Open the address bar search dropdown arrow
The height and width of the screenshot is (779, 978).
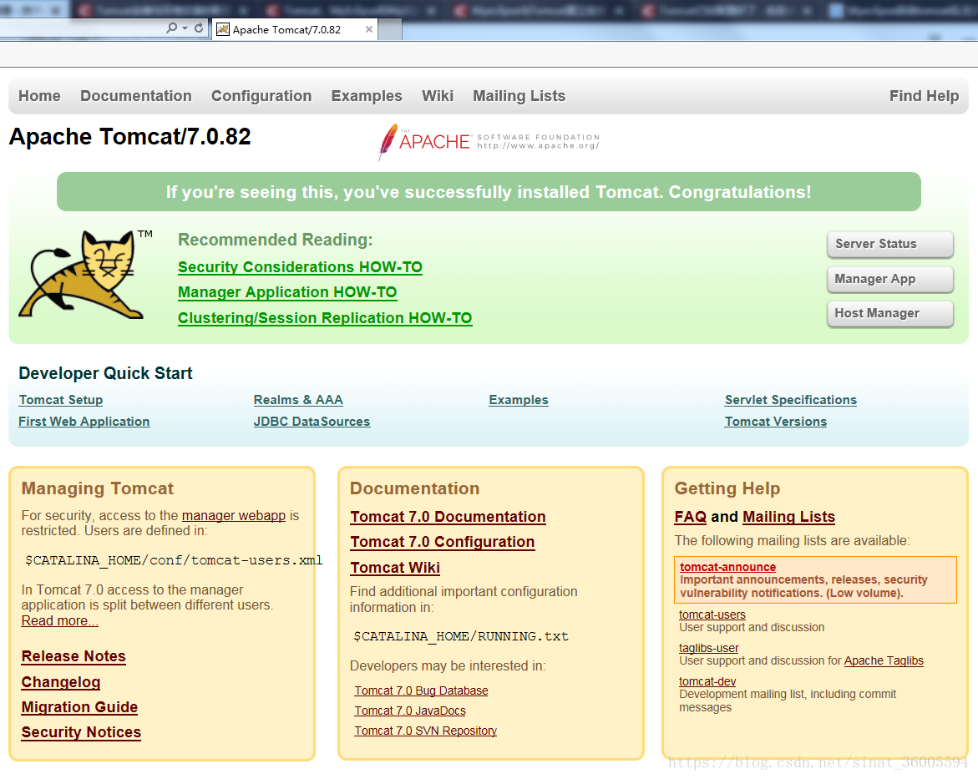pos(185,28)
